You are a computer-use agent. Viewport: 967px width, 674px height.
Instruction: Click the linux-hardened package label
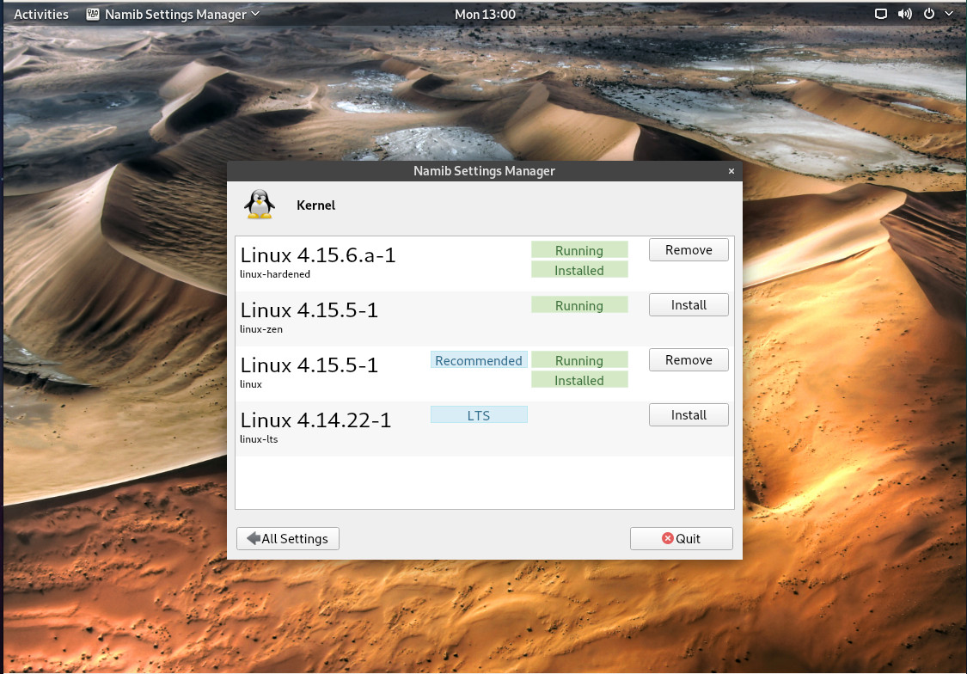(274, 274)
